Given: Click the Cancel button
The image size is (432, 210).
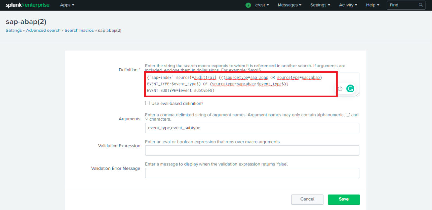Looking at the screenshot, I should click(x=307, y=199).
